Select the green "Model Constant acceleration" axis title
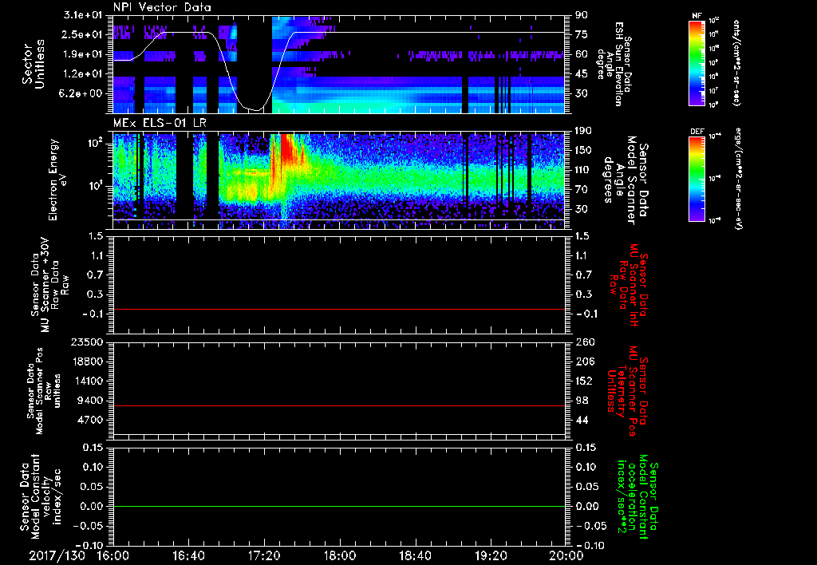Image resolution: width=817 pixels, height=565 pixels. point(637,498)
